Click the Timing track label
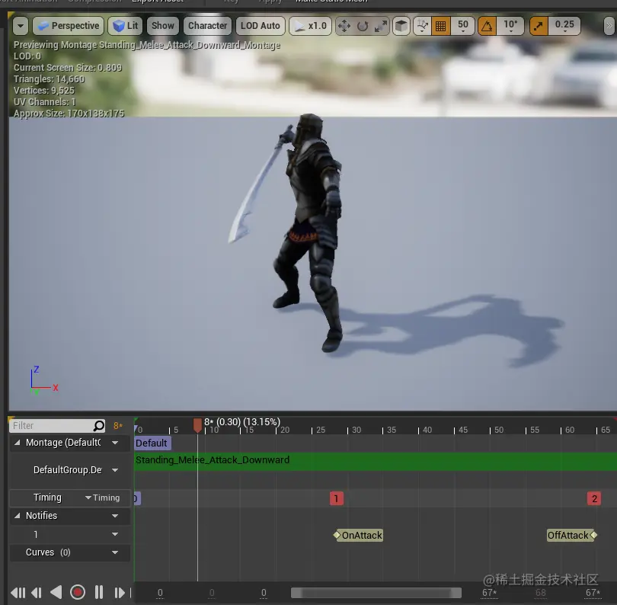 tap(47, 498)
